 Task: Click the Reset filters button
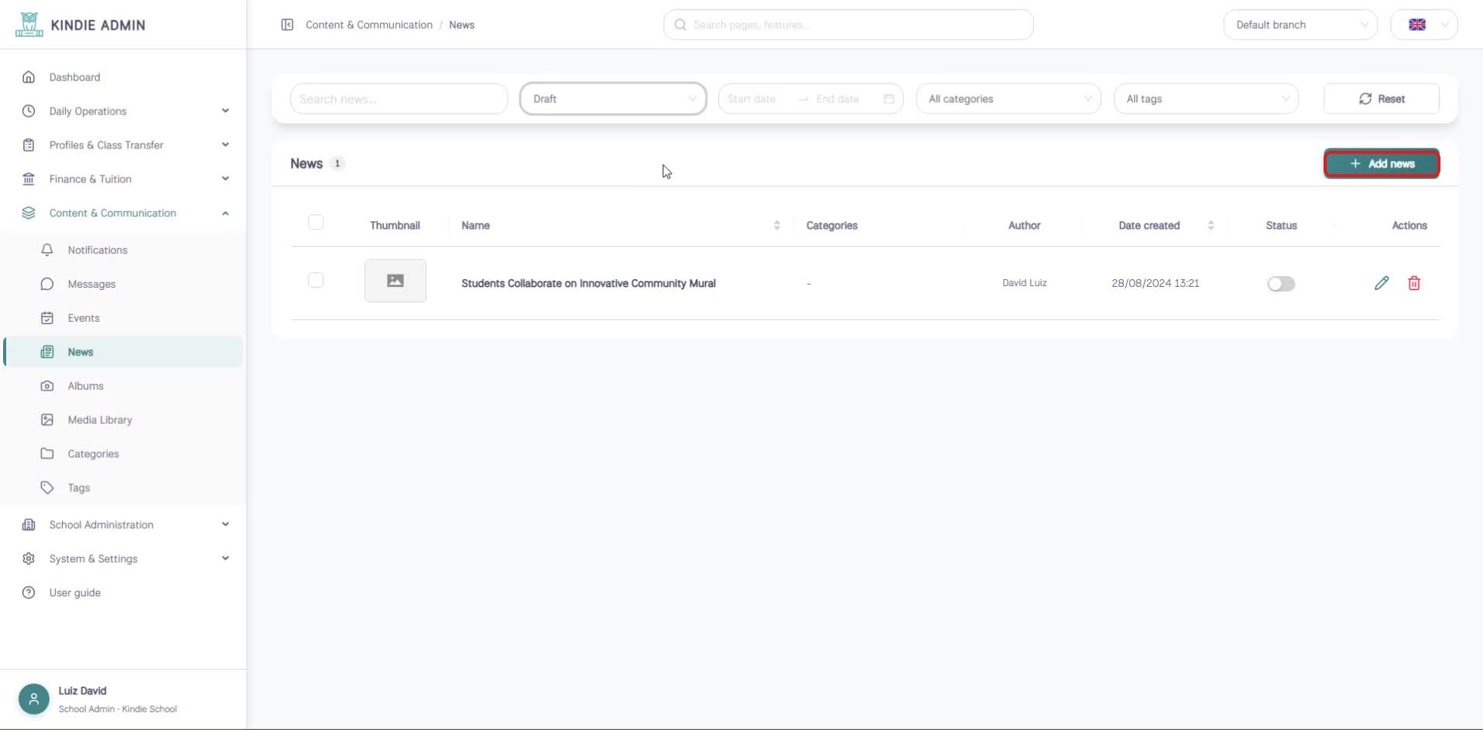click(1382, 99)
